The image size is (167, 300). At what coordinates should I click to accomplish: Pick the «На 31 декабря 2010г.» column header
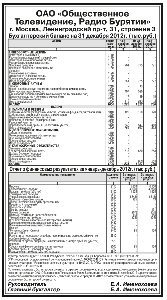coord(151,43)
